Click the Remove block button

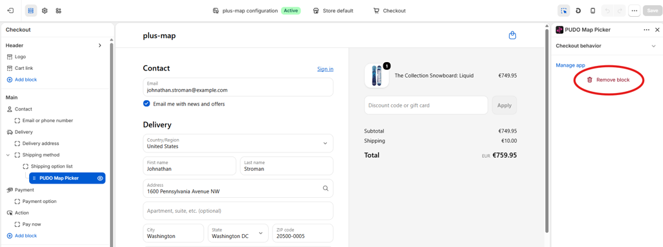[x=608, y=80]
